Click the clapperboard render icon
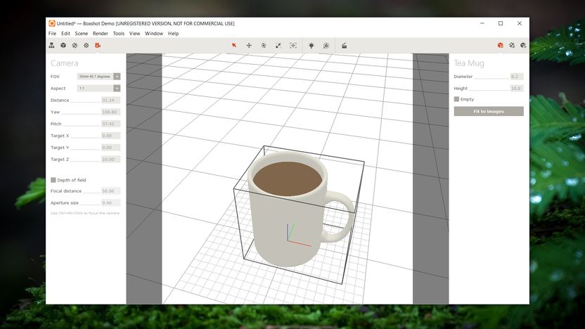 344,46
